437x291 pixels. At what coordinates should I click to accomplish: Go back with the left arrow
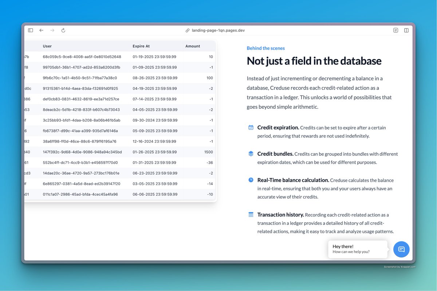tap(41, 31)
